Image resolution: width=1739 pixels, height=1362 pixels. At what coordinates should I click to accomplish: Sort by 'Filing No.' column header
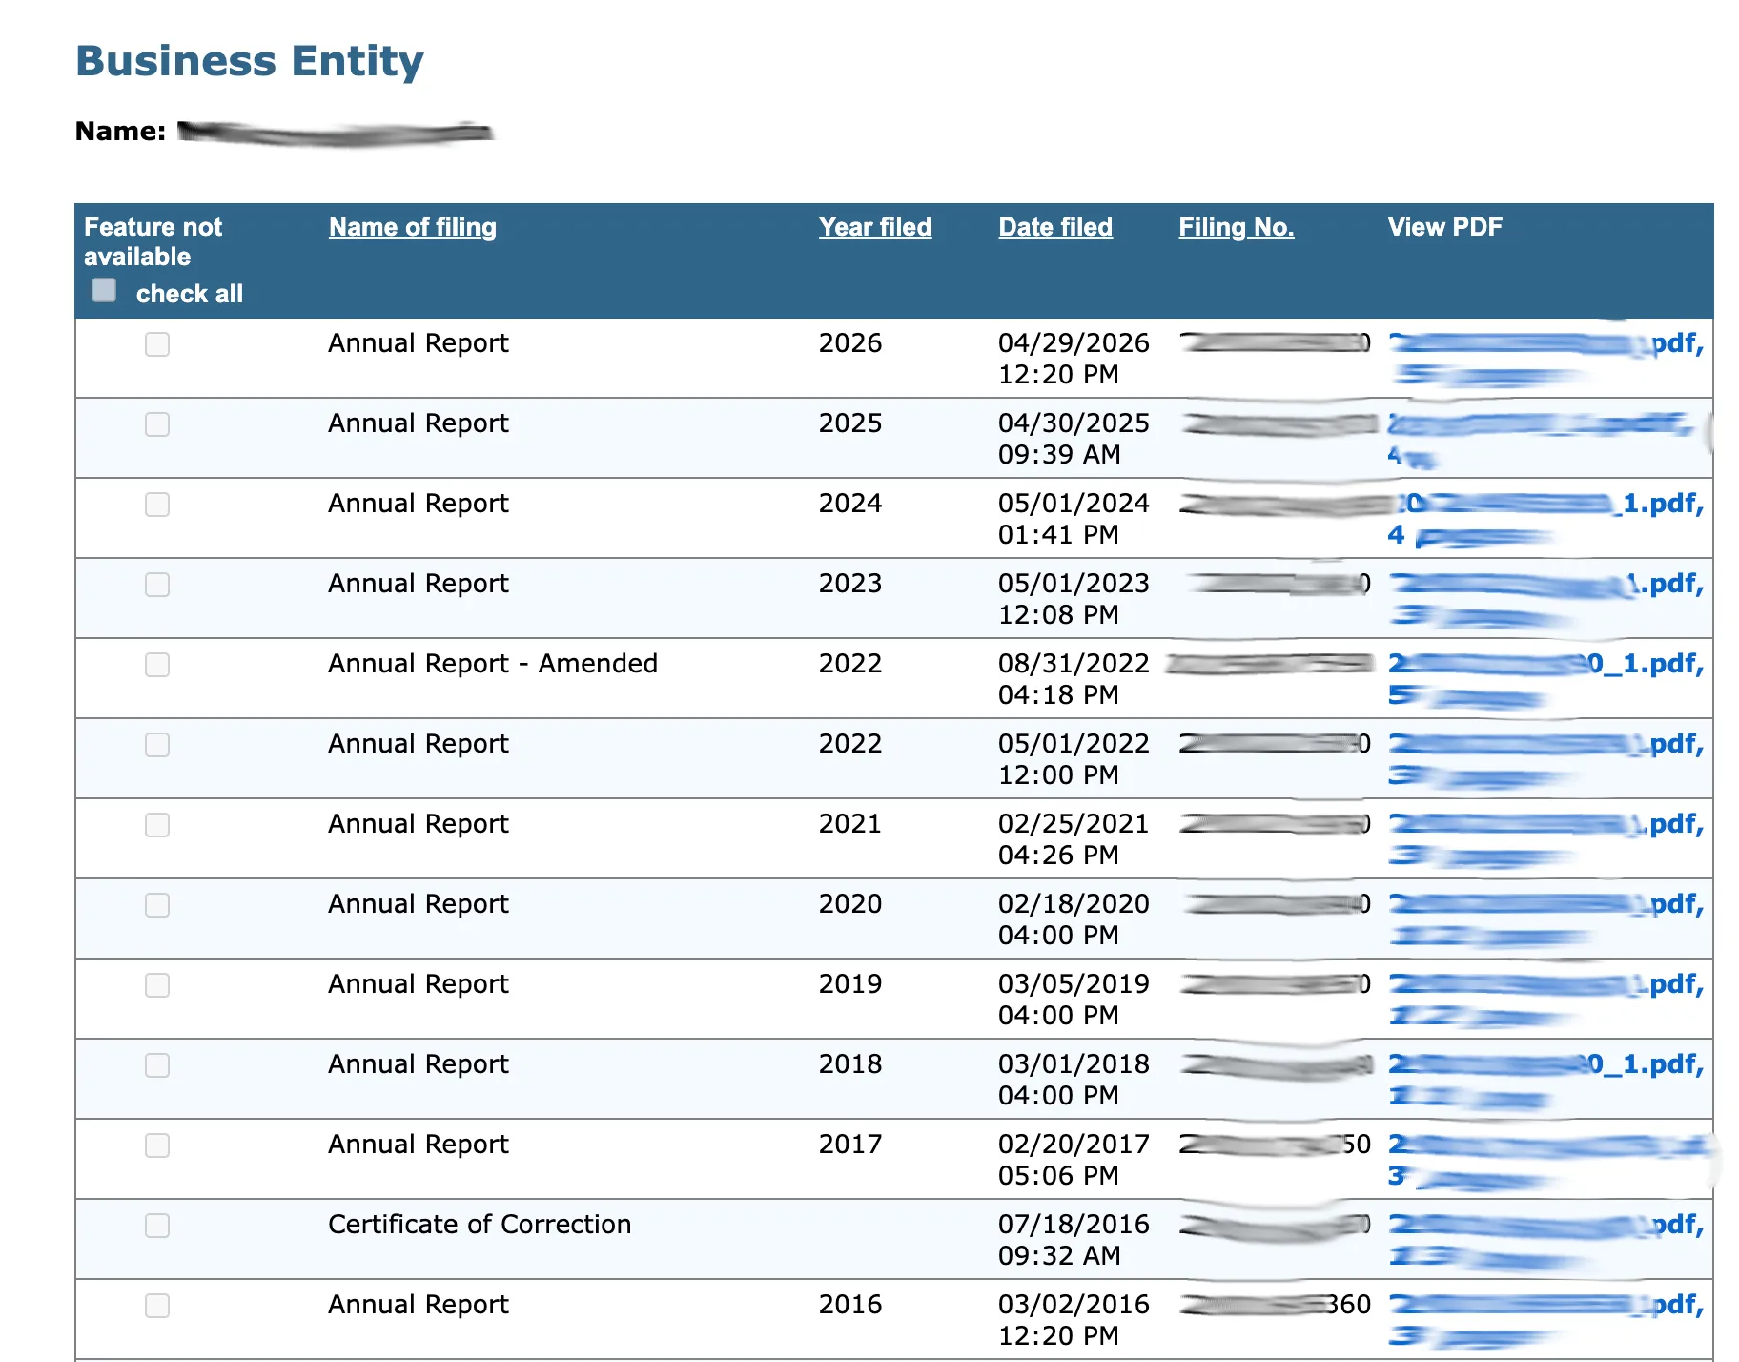[1237, 227]
